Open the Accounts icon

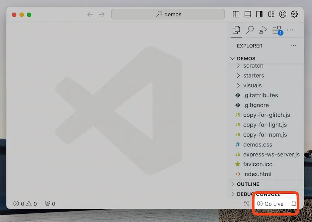(x=282, y=14)
